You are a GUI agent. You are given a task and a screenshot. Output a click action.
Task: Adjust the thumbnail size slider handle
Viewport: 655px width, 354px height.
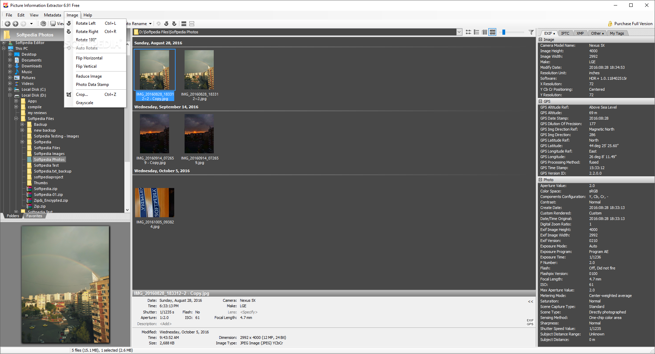pyautogui.click(x=503, y=32)
